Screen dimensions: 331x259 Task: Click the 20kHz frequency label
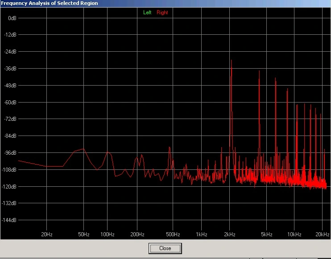coord(323,234)
